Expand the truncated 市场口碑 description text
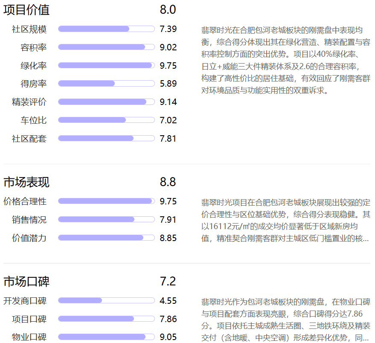Screen dimensions: 375x343 coord(286,320)
